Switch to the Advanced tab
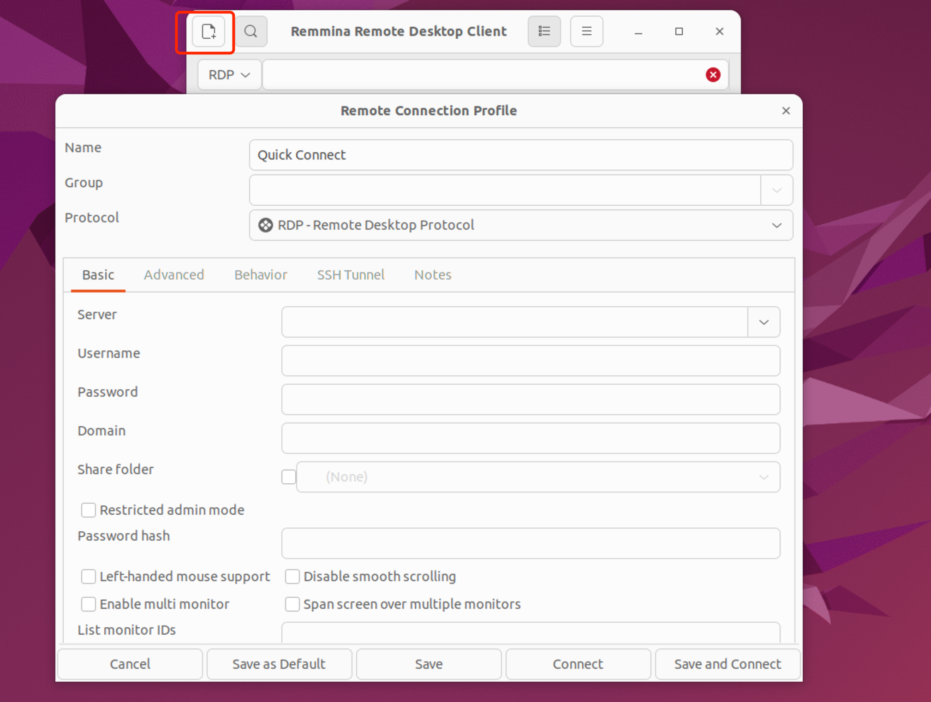Viewport: 931px width, 702px height. 174,275
